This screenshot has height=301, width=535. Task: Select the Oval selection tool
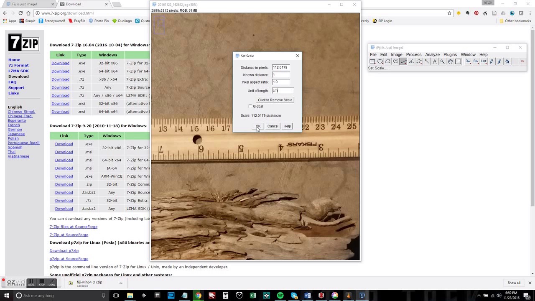[x=380, y=61]
